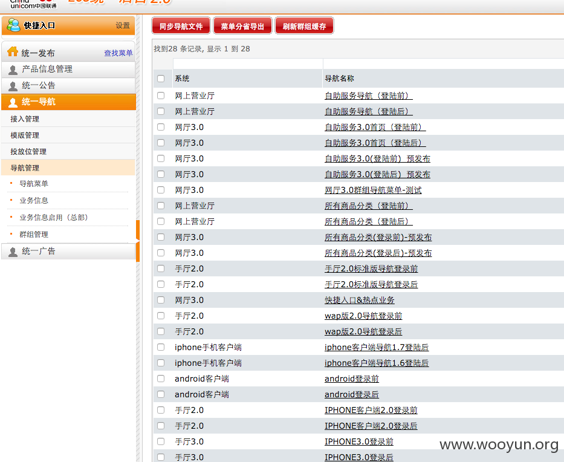Open wap版2.0导航登录后 link
Image resolution: width=564 pixels, height=462 pixels.
(363, 331)
